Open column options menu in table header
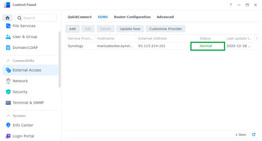 click(x=257, y=39)
